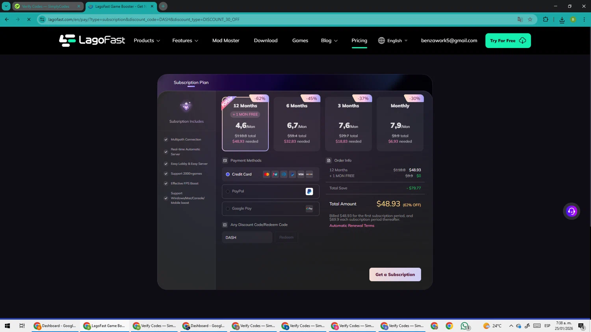Select PayPal payment method
This screenshot has width=591, height=332.
(x=270, y=192)
